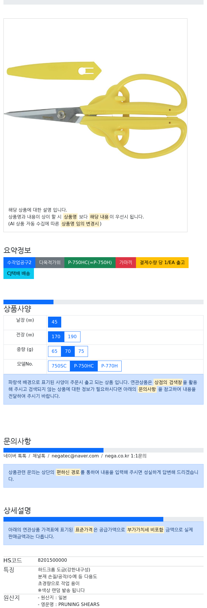Viewport: 207px width, 608px height.
Task: Select the 수작업공구2 blue tag
Action: [x=19, y=263]
